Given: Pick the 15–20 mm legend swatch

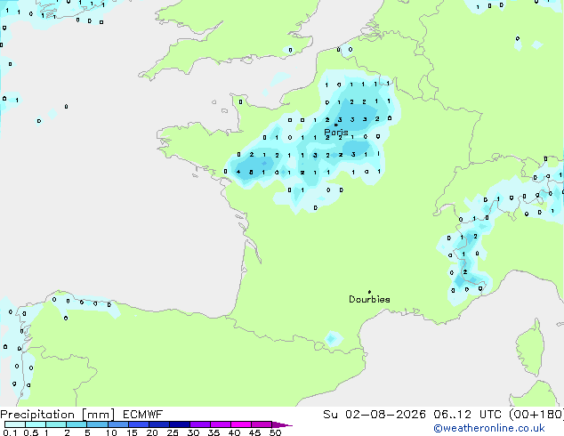Looking at the screenshot, I should (x=138, y=424).
